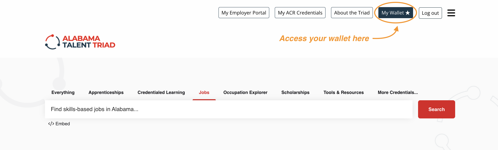The image size is (498, 150).
Task: Select the Tools & Resources tab
Action: point(343,92)
